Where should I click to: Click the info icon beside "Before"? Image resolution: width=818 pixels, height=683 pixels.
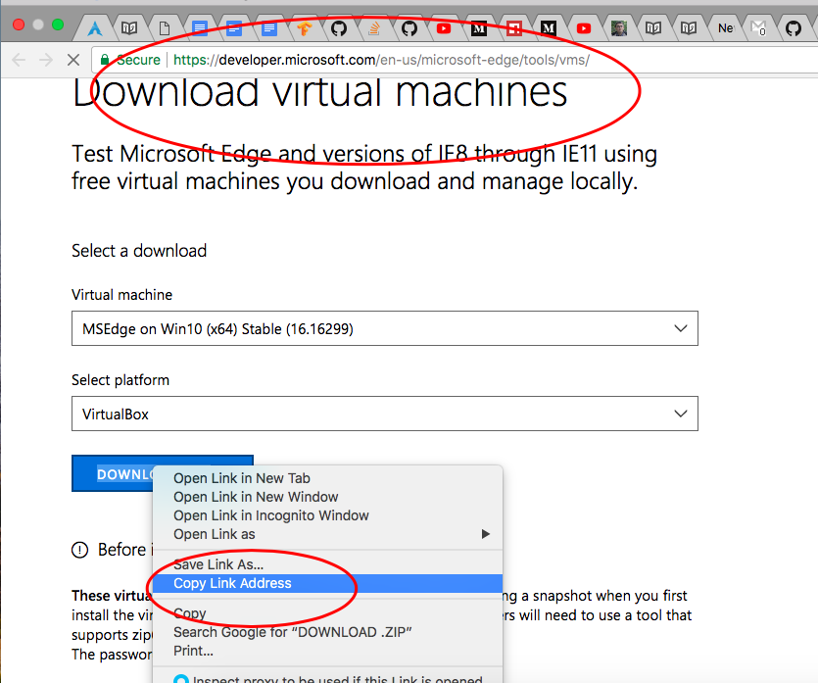pyautogui.click(x=79, y=550)
